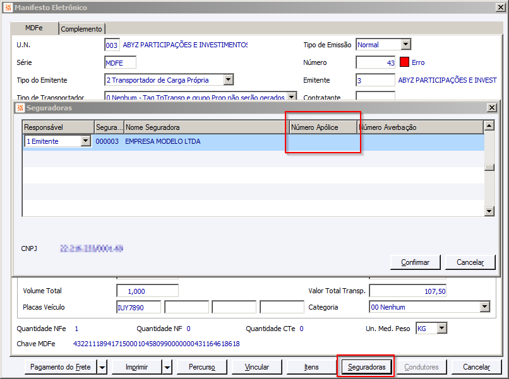Click the Número Averbação column header
The width and height of the screenshot is (509, 379).
[421, 127]
